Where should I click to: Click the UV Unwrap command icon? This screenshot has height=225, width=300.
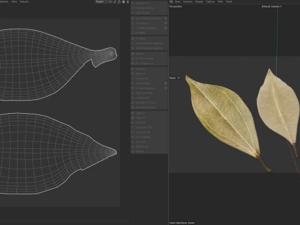132,23
